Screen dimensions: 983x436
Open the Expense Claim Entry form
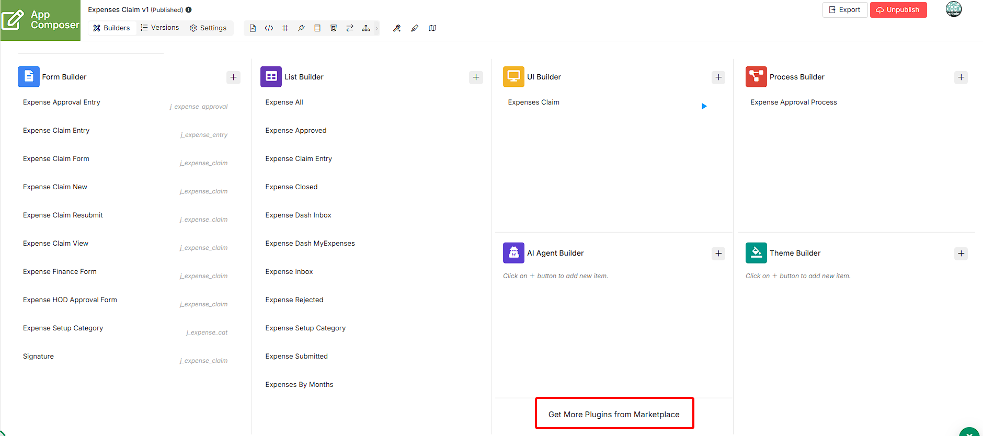(56, 131)
